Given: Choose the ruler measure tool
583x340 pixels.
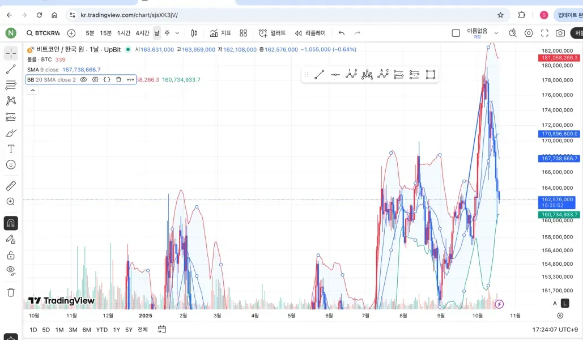Looking at the screenshot, I should click(11, 186).
